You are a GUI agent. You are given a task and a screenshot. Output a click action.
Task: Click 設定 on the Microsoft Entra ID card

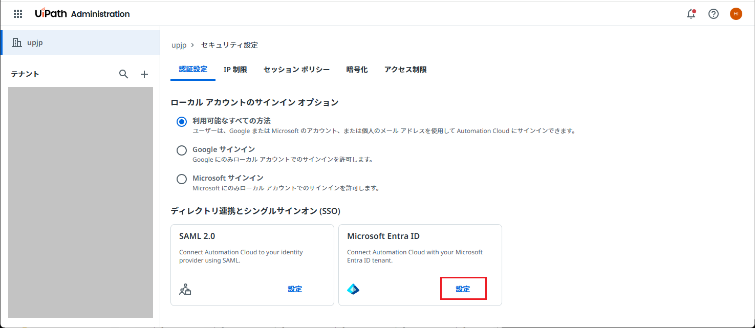coord(463,289)
